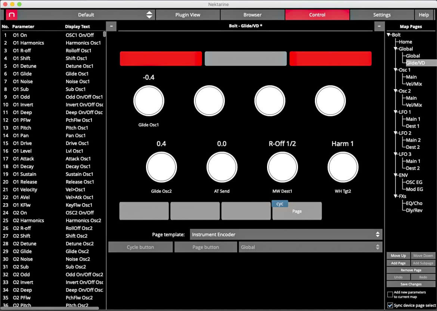Select the Glide Osc1 encoder knob
Image resolution: width=437 pixels, height=311 pixels.
click(149, 101)
